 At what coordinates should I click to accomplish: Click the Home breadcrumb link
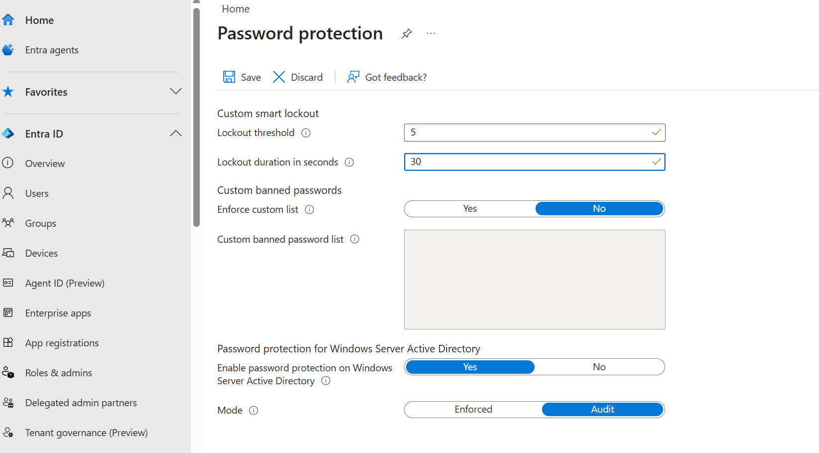pyautogui.click(x=236, y=9)
